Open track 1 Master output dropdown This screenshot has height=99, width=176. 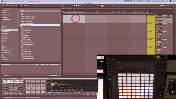click(x=159, y=20)
